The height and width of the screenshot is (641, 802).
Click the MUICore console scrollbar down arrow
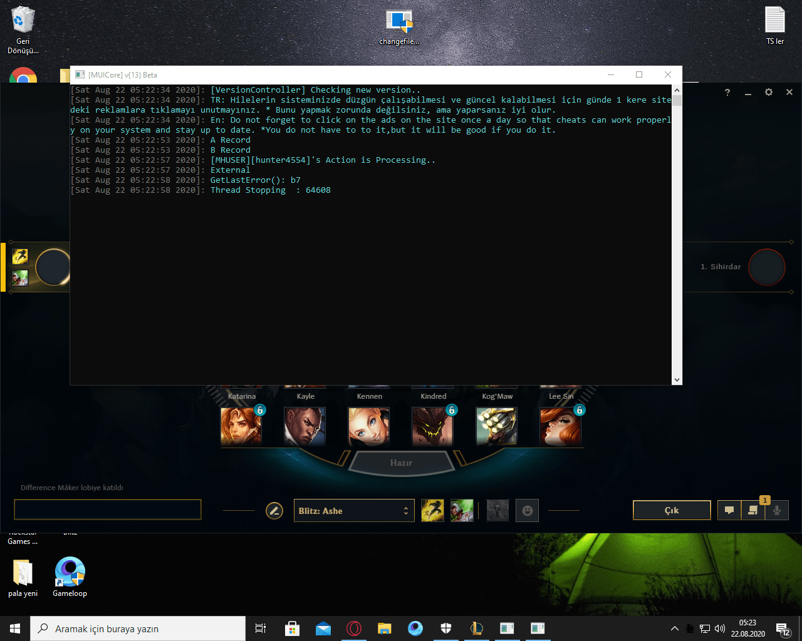pos(677,380)
